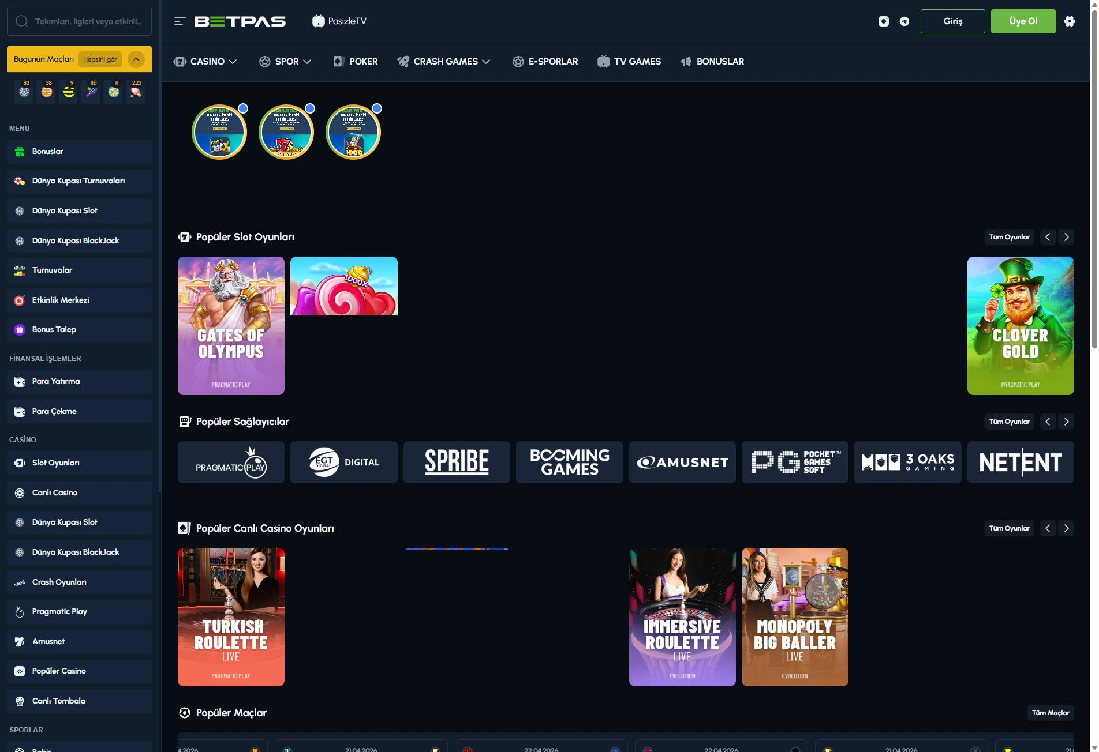Open Dünya Kupası Slot under MENÜ heading
Viewport: 1099px width, 752px height.
point(79,211)
